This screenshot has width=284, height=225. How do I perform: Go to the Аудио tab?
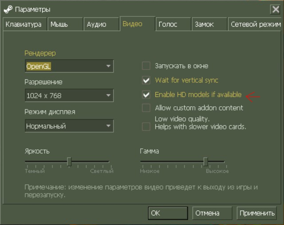pos(101,24)
